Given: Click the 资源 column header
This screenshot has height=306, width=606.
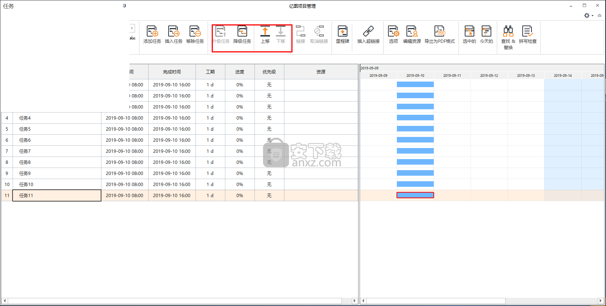Looking at the screenshot, I should [x=321, y=72].
